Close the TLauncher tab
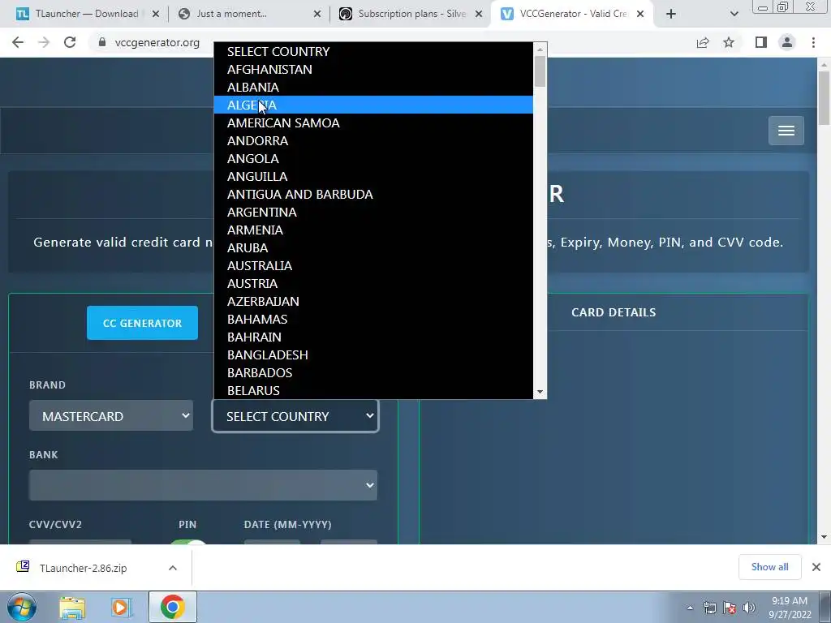This screenshot has width=831, height=623. click(x=156, y=15)
